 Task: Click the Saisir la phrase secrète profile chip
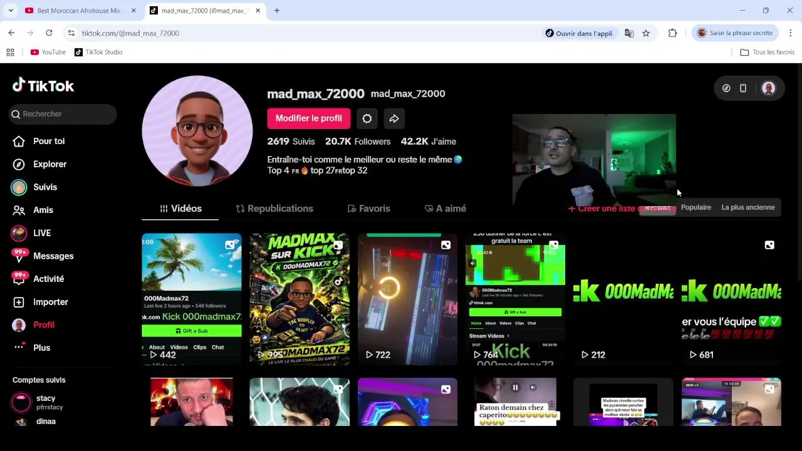[736, 33]
